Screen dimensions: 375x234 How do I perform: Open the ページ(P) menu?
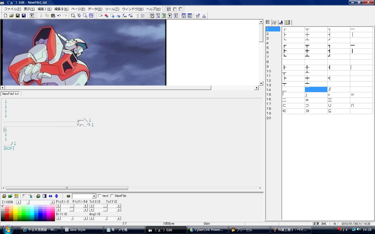click(78, 9)
